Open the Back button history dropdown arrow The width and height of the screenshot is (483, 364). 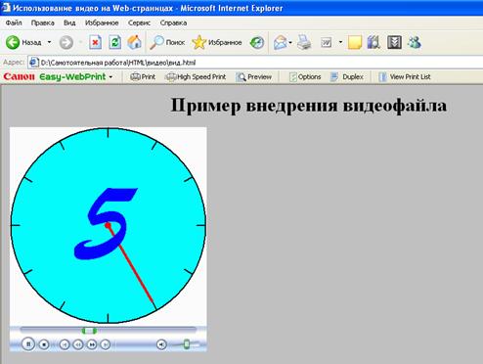pos(49,42)
